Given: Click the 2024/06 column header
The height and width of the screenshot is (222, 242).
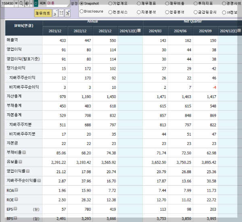Looking at the screenshot, I should coord(180,31).
